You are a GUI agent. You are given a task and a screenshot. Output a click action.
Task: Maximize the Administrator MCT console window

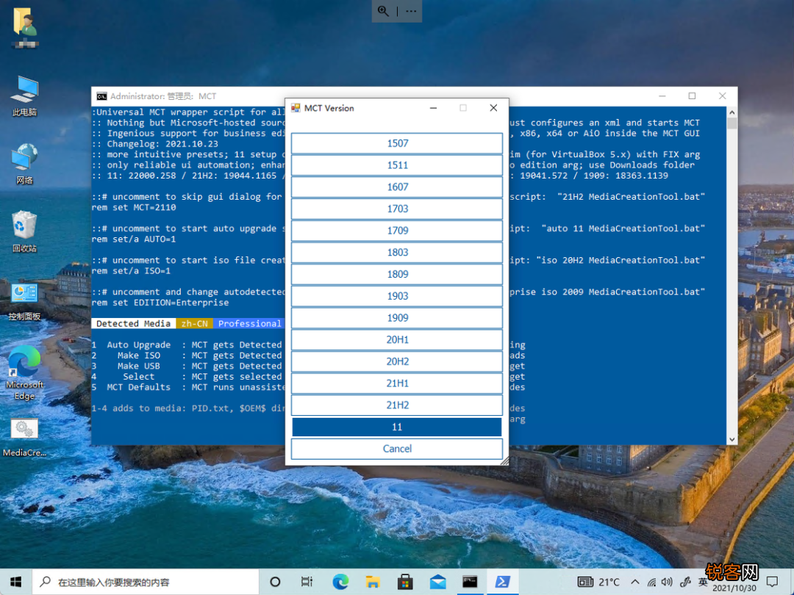click(x=692, y=96)
